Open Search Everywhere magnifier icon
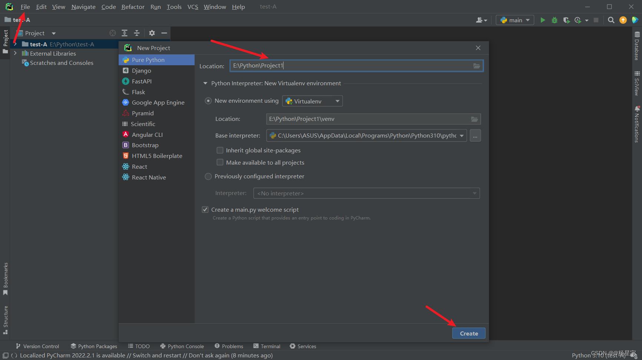642x360 pixels. coord(611,20)
